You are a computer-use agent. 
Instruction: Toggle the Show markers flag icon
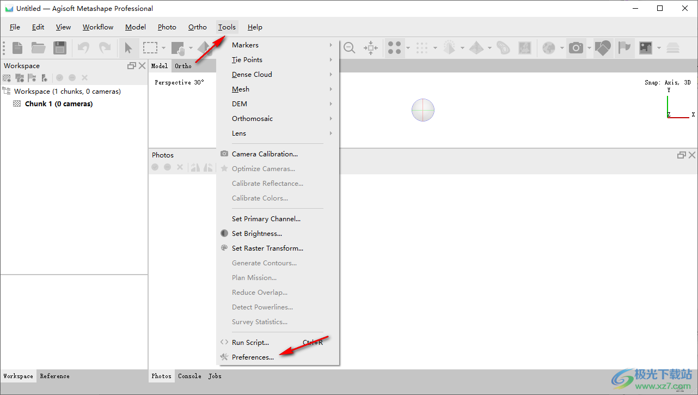(x=624, y=48)
